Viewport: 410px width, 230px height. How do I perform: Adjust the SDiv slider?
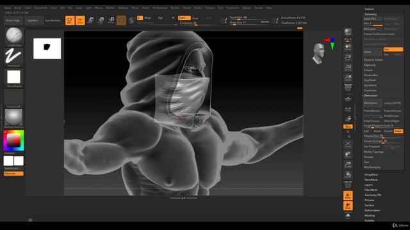pos(373,24)
